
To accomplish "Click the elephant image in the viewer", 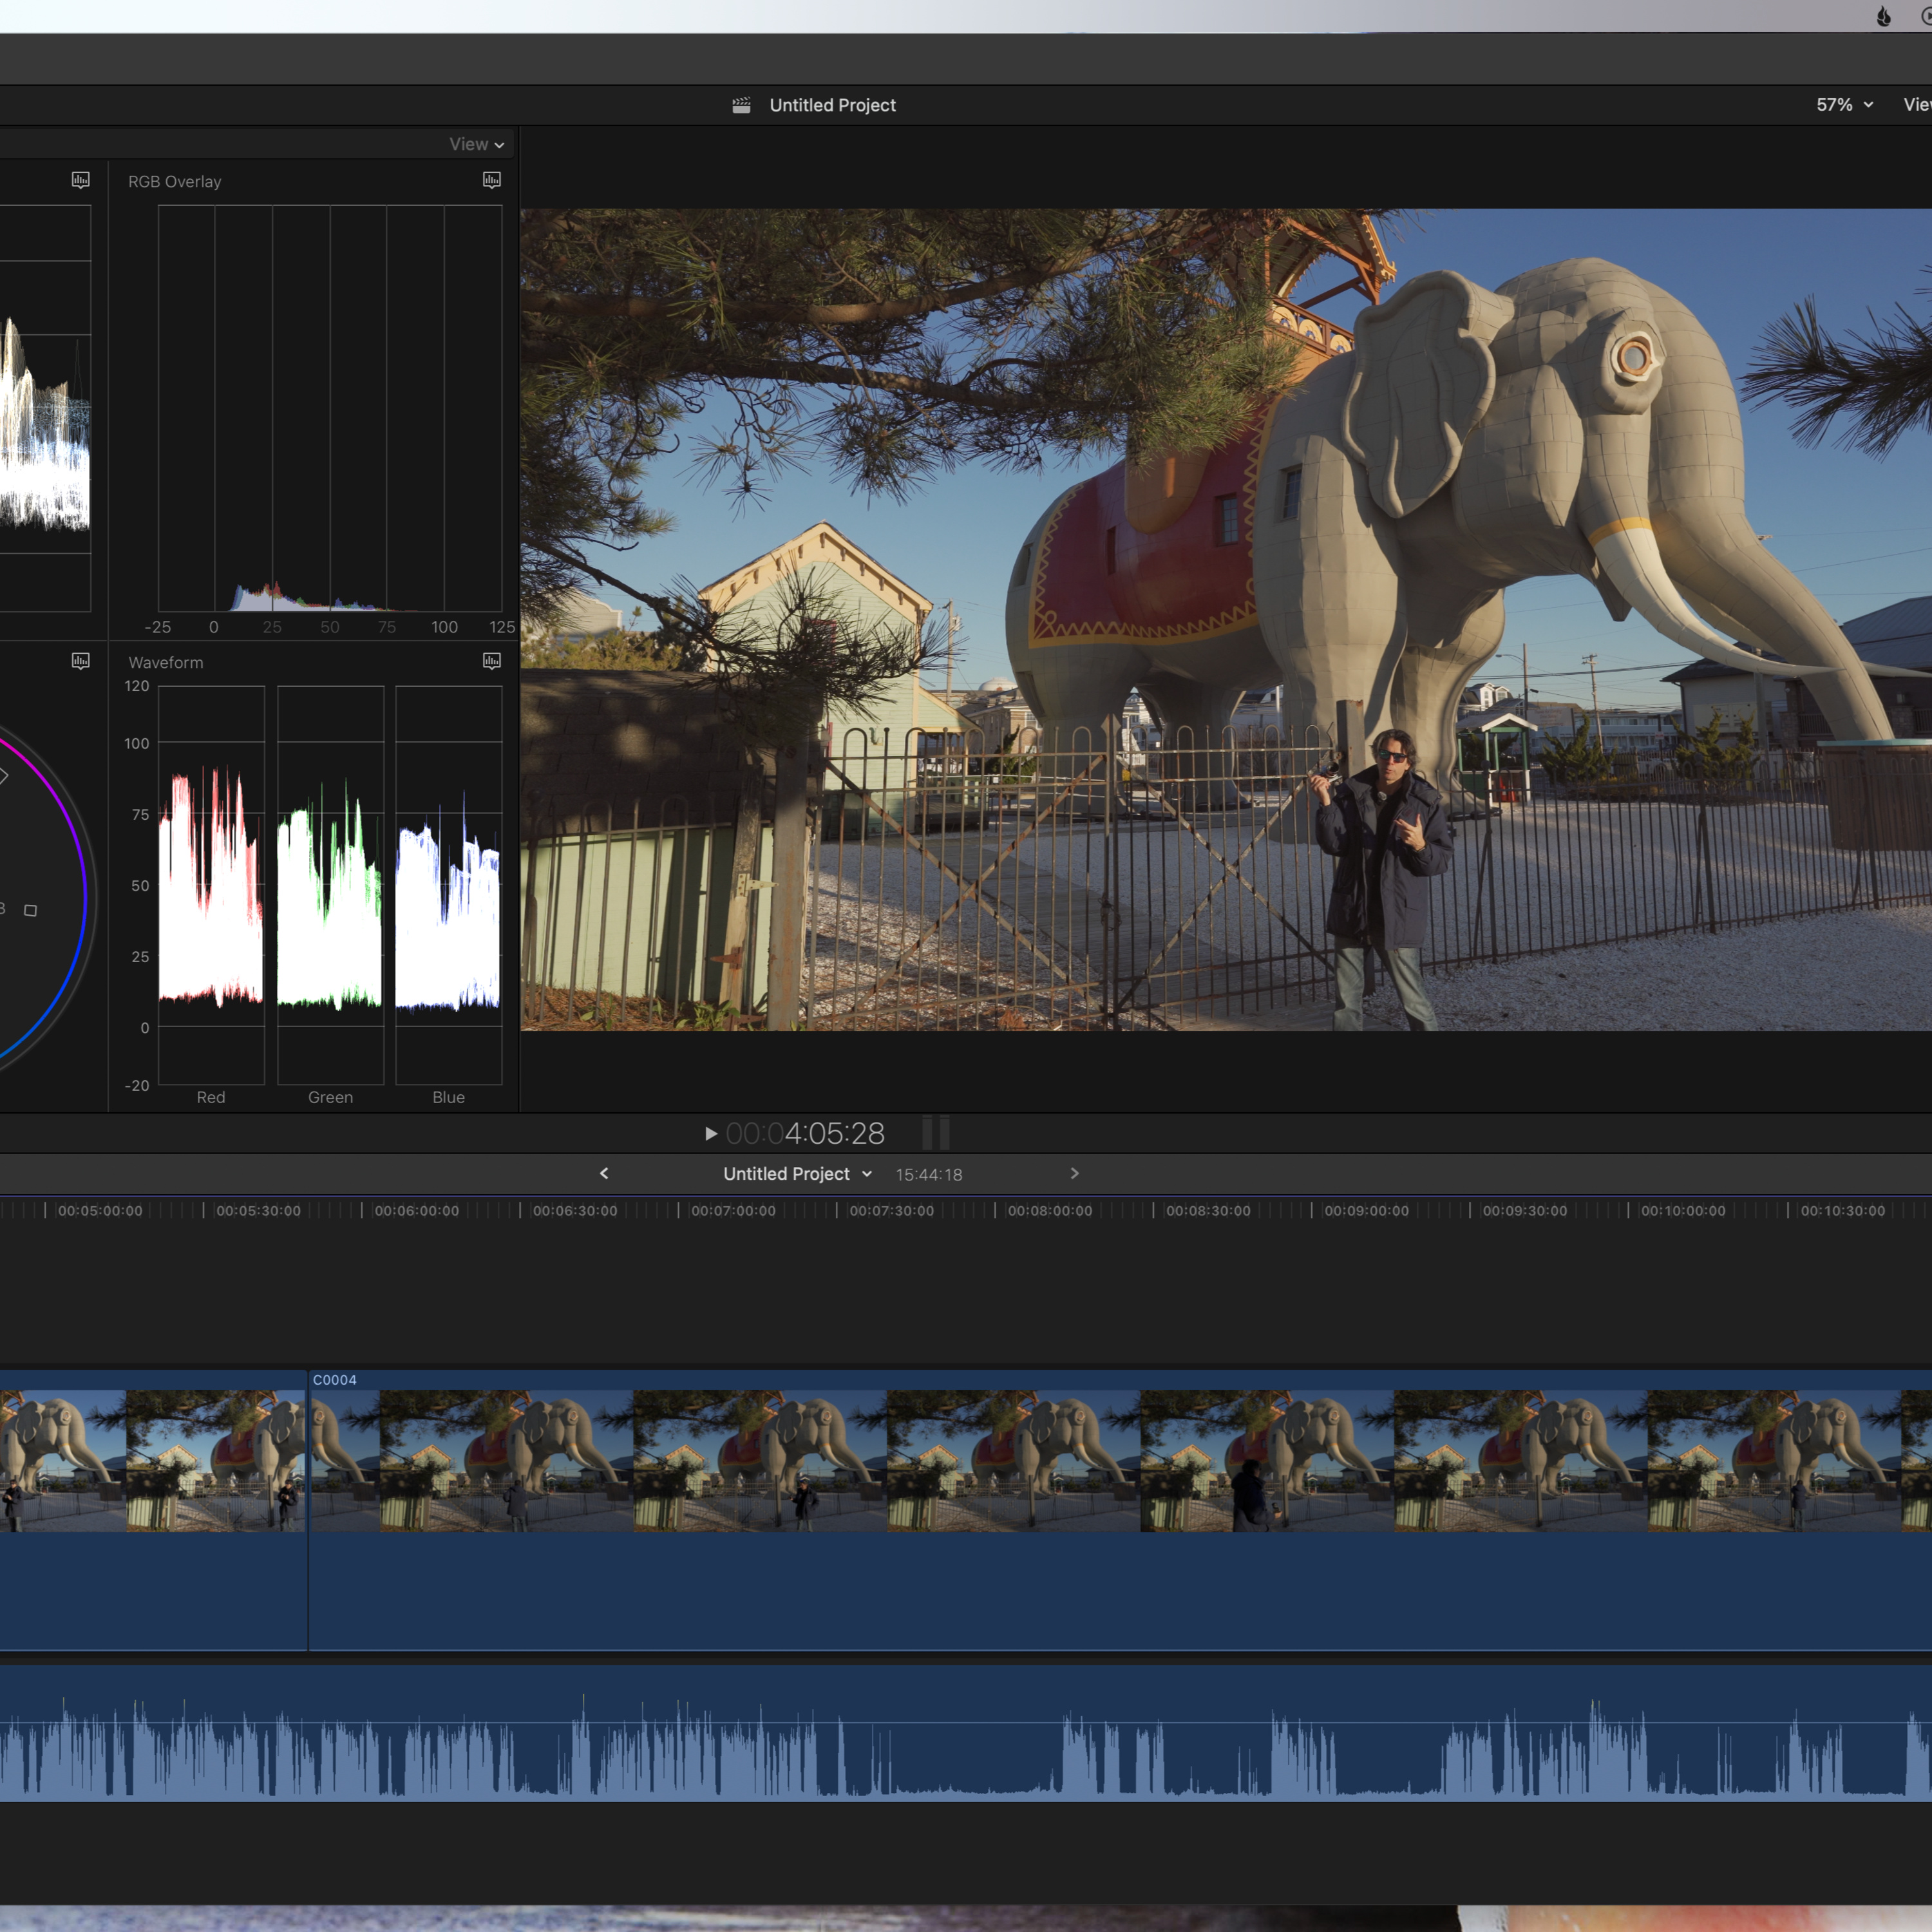I will pos(1226,619).
